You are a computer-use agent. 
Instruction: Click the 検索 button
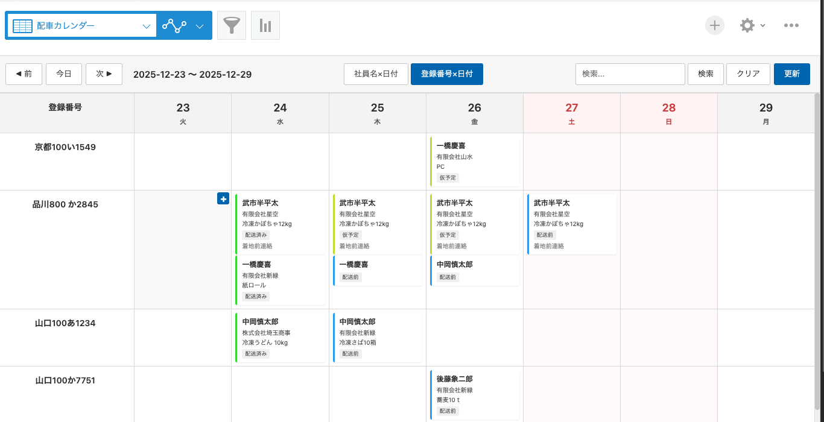pos(706,74)
